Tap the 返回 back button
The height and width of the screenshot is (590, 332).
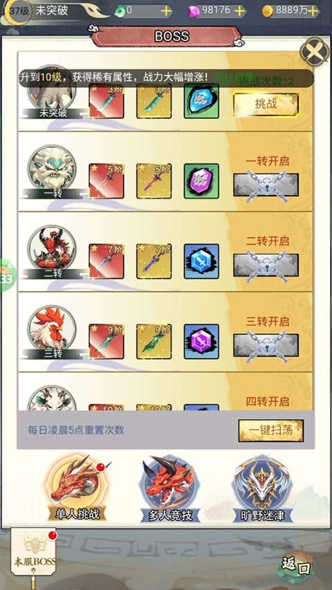[x=296, y=566]
